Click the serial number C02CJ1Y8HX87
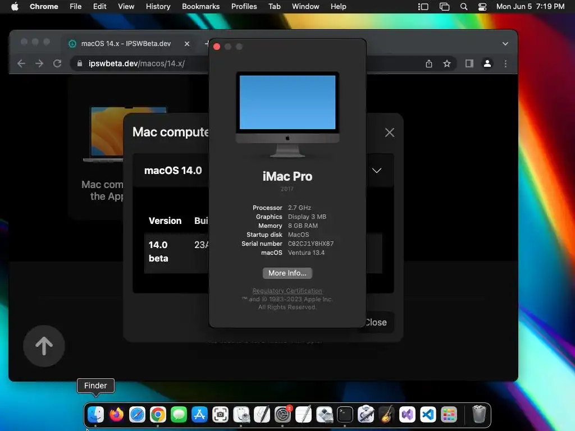This screenshot has height=431, width=575. pos(311,244)
